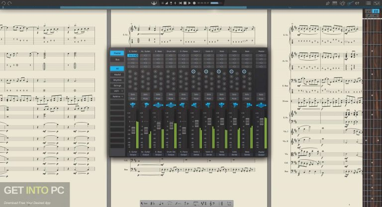Select the All filter in the mixer sidebar
This screenshot has width=382, height=207.
117,69
